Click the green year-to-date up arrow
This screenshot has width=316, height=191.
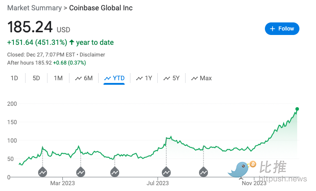pos(72,43)
